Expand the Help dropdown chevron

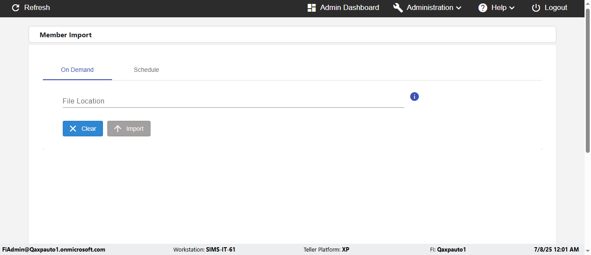(x=512, y=8)
